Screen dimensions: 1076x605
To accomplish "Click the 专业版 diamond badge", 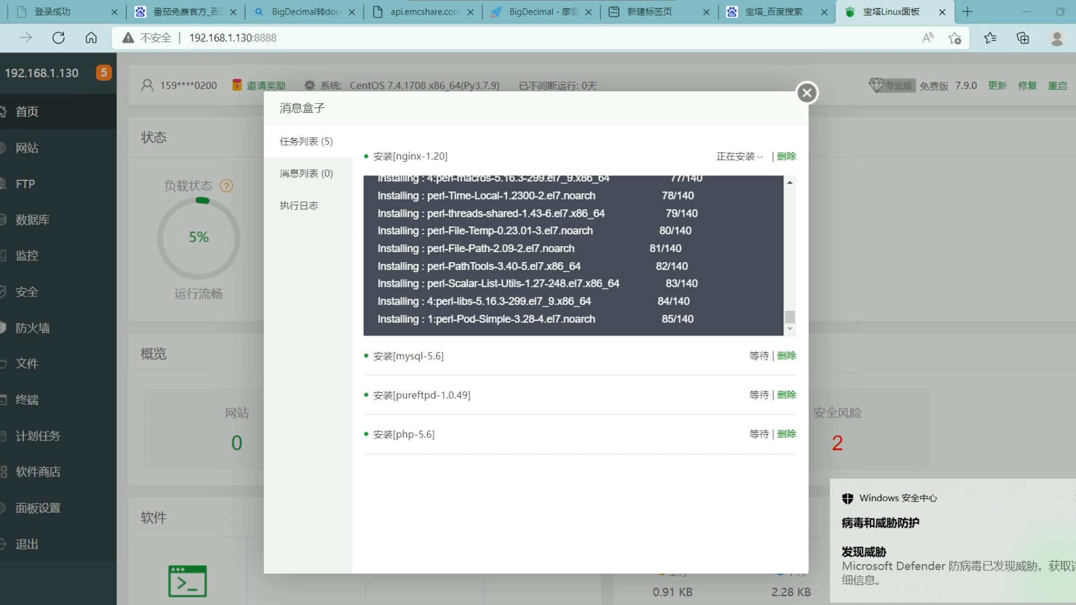I will [x=892, y=85].
